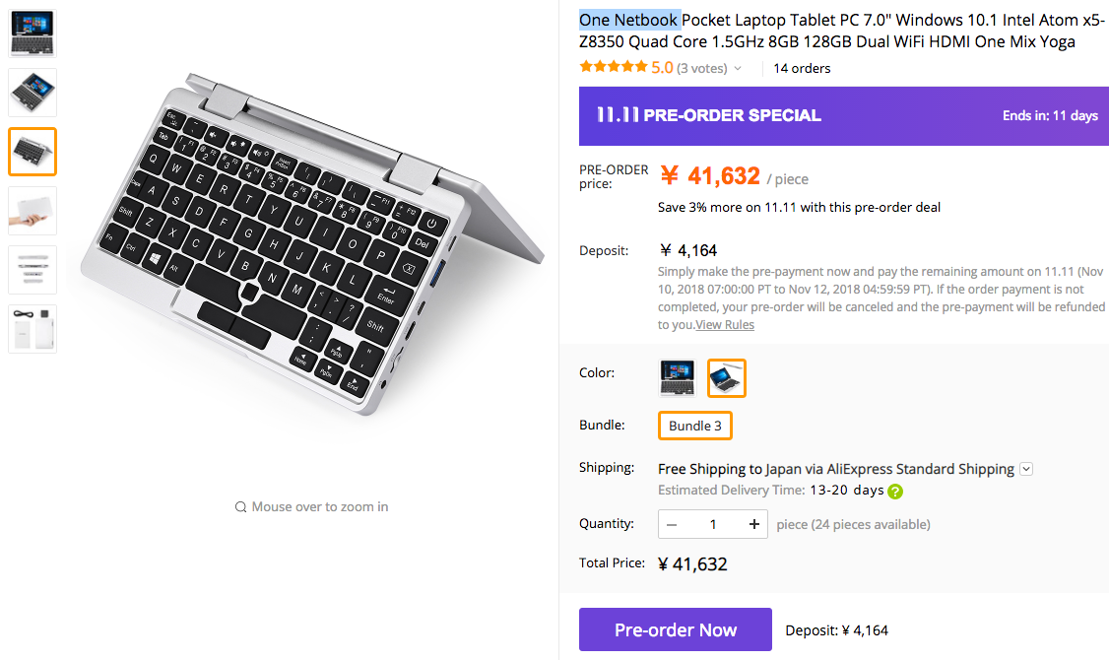Click the View Rules link

pos(725,324)
